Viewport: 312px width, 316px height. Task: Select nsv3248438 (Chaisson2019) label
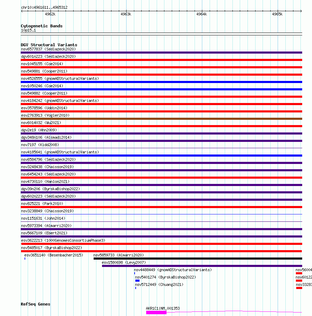click(47, 167)
